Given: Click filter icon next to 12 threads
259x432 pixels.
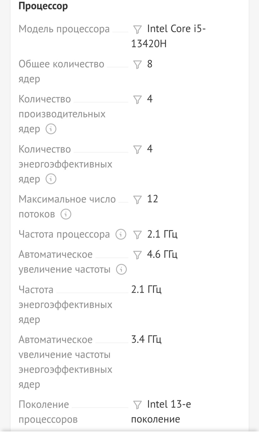Looking at the screenshot, I should point(137,200).
